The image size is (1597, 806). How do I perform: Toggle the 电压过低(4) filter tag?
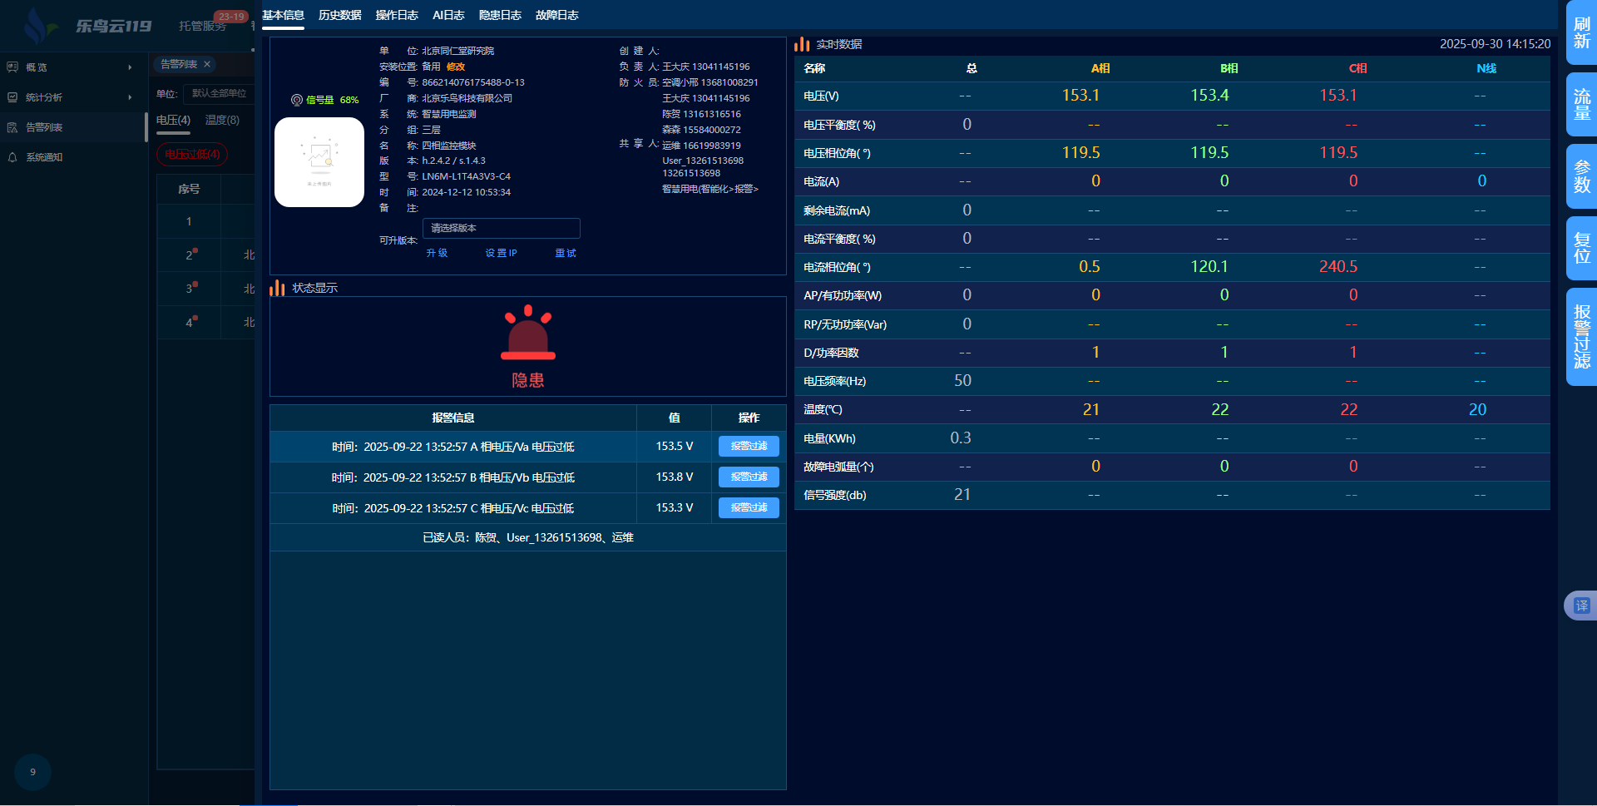[192, 155]
